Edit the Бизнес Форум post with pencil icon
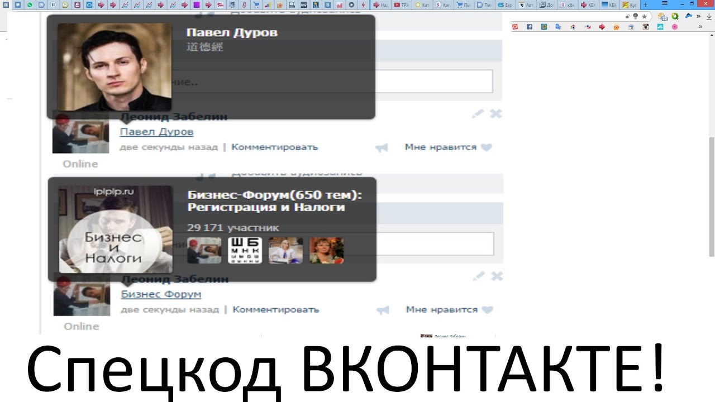715x402 pixels. click(479, 276)
